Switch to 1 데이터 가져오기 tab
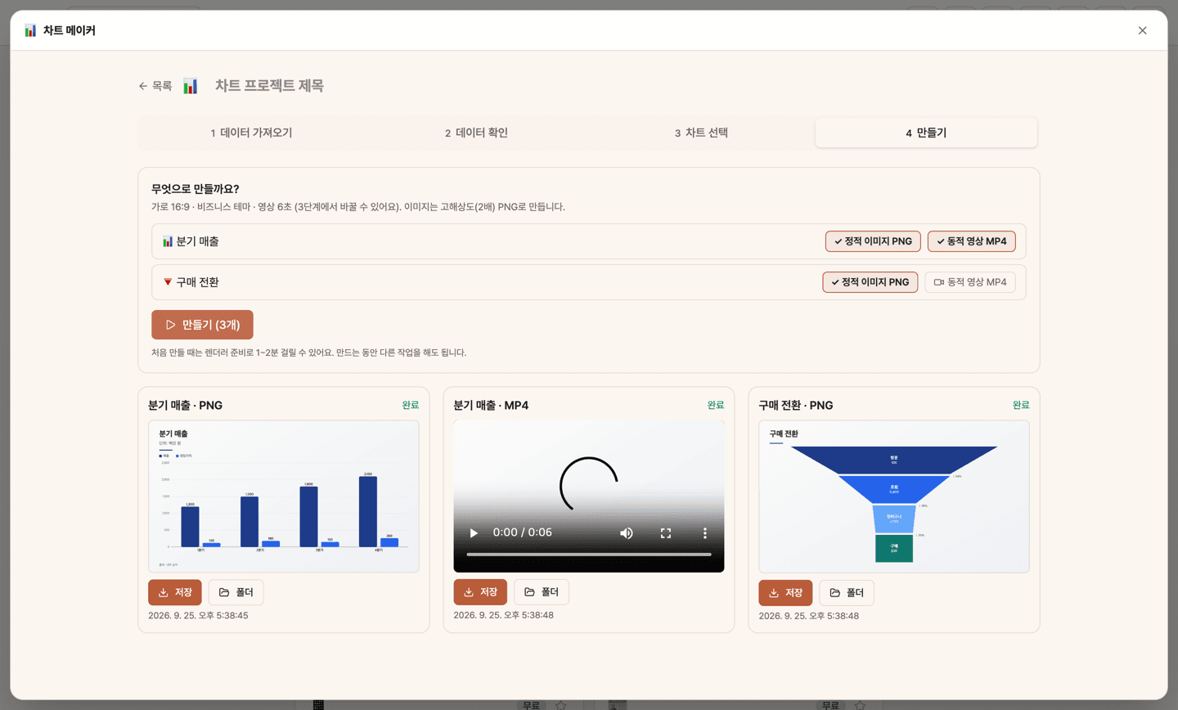 [251, 133]
